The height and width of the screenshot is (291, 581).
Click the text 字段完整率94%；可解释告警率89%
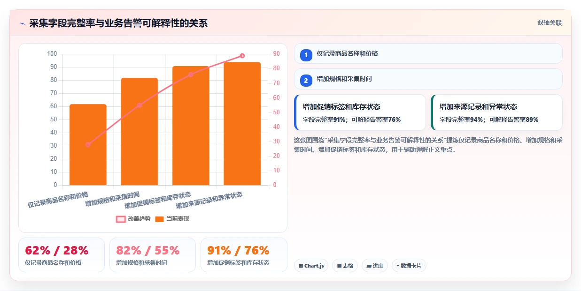(489, 119)
